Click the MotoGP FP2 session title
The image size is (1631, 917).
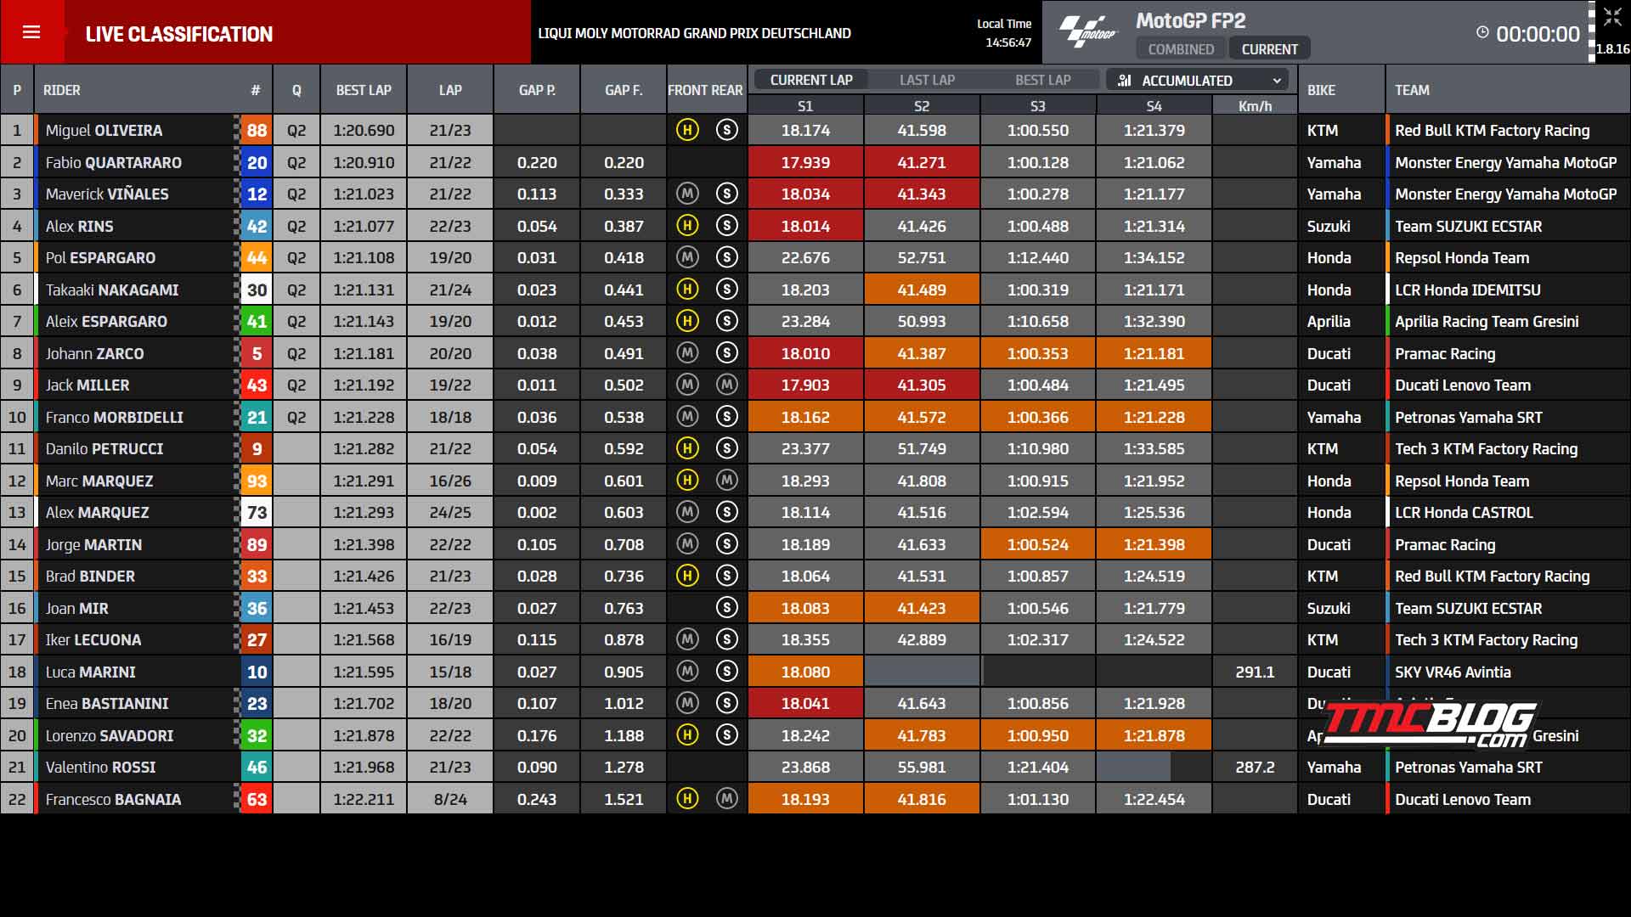[x=1190, y=20]
